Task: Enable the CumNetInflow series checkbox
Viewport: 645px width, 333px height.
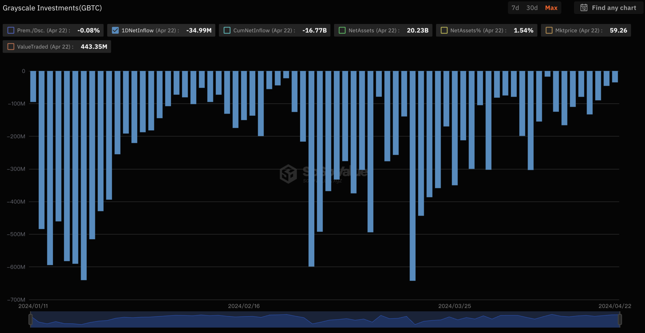Action: pyautogui.click(x=227, y=31)
